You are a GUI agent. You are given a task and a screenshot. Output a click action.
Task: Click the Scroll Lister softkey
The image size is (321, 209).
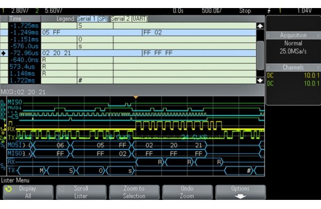81,192
